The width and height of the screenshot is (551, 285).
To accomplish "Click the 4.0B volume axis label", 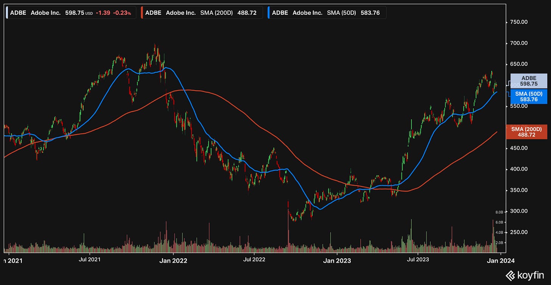I will point(499,232).
